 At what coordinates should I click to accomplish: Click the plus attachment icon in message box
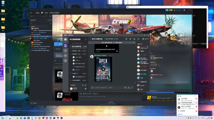click(125, 88)
